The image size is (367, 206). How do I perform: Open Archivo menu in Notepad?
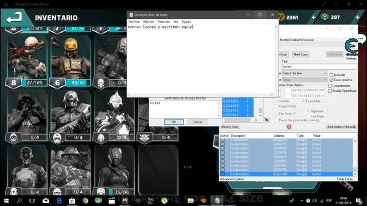(134, 22)
